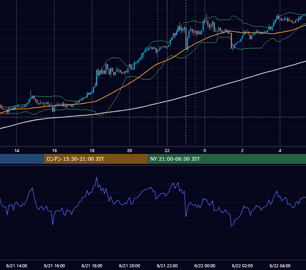Click the 6/22 00:00 date label

point(205,265)
